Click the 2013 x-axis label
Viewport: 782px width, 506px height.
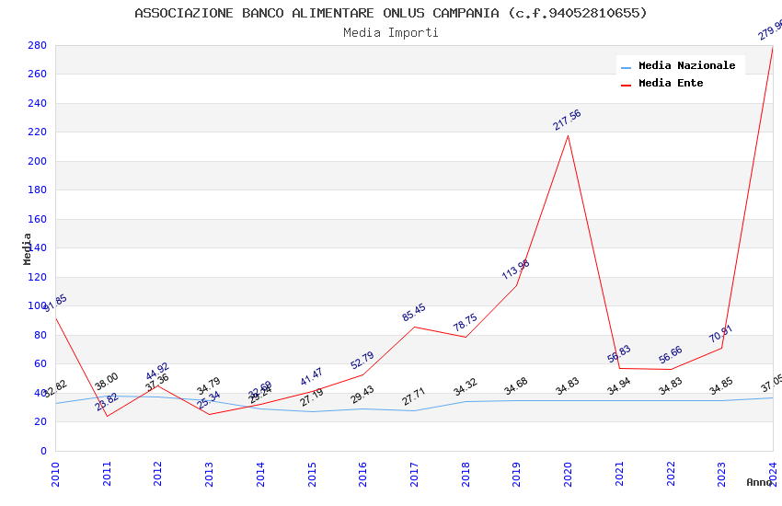(209, 474)
